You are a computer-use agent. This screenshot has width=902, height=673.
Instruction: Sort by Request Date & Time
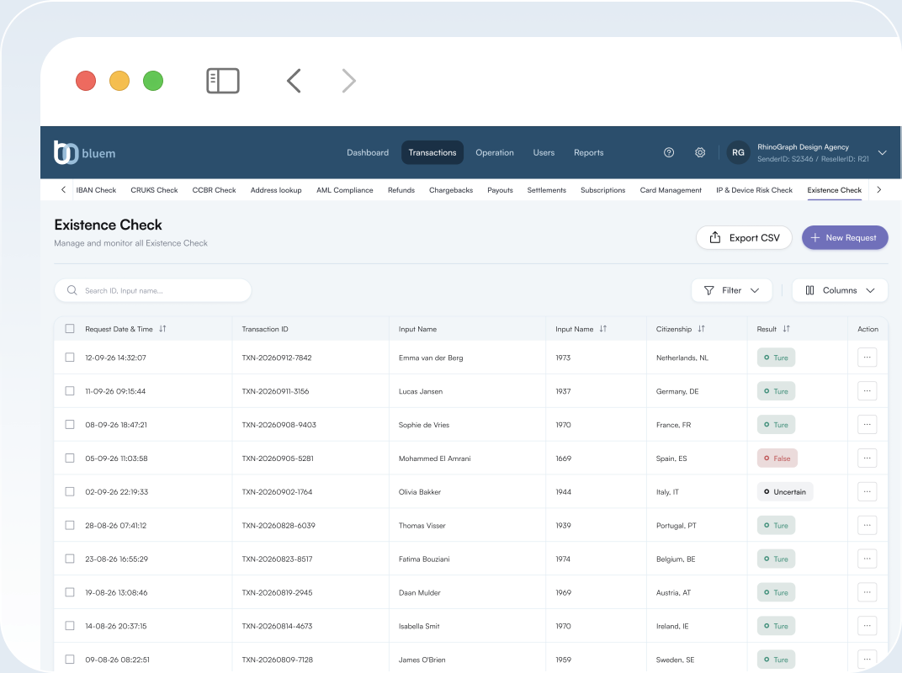[x=162, y=328]
